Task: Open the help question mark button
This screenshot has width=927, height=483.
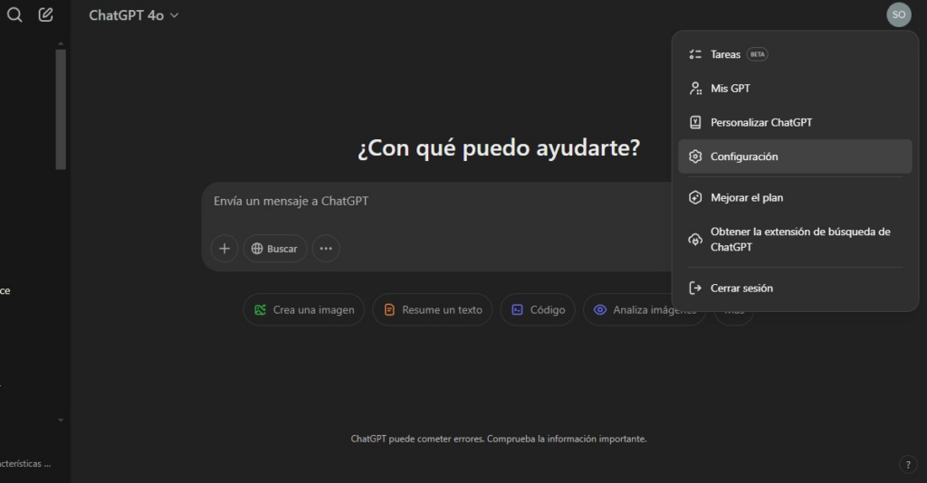Action: point(908,465)
